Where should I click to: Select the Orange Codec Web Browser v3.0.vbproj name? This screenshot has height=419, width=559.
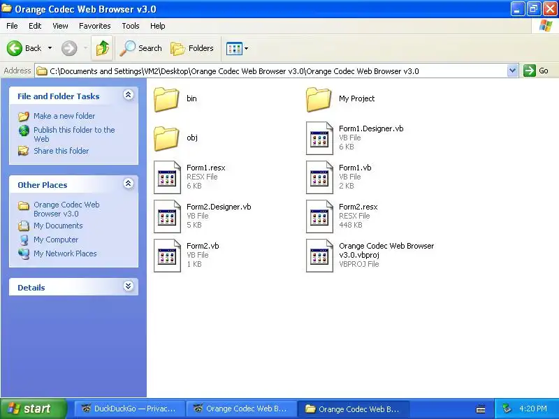(x=386, y=250)
